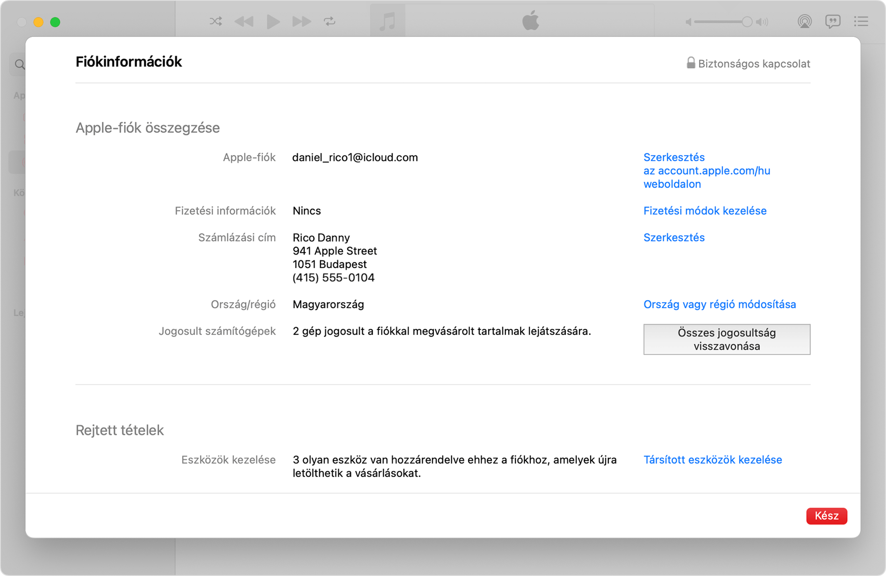This screenshot has width=886, height=576.
Task: Click the music note artwork placeholder
Action: click(388, 21)
